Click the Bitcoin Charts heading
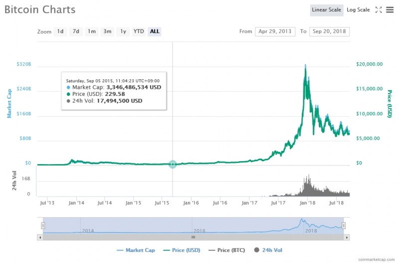This screenshot has height=263, width=399. 40,9
